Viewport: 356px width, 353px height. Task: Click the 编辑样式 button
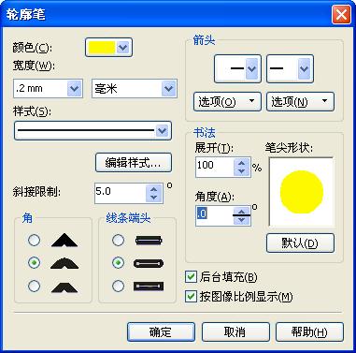coord(134,163)
